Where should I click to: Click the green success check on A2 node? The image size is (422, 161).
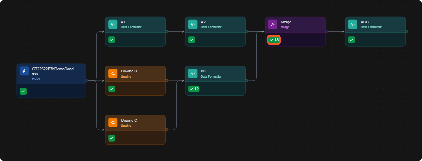coord(192,40)
